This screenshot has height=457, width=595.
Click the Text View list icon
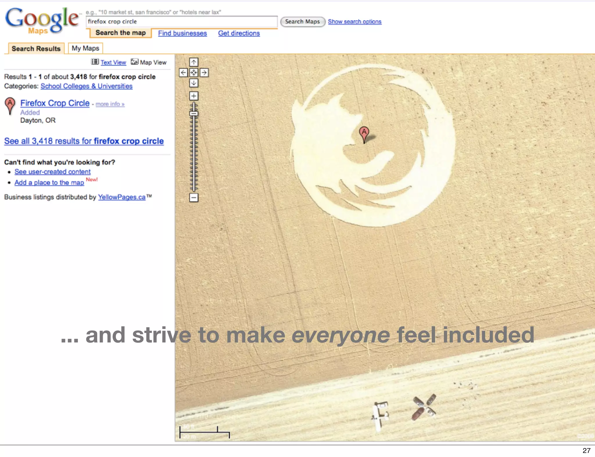95,62
